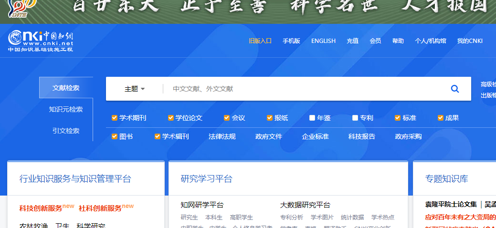Open the 我的CNKI menu
The width and height of the screenshot is (496, 228).
coord(470,41)
